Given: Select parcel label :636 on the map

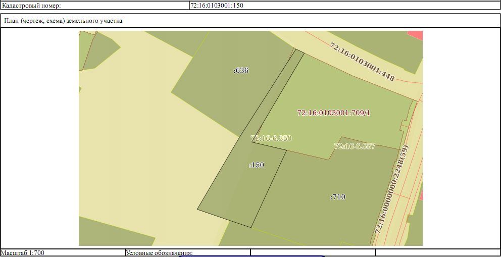Looking at the screenshot, I should pyautogui.click(x=241, y=70).
